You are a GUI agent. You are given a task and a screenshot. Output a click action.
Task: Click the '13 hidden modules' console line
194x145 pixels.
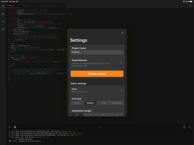22,139
